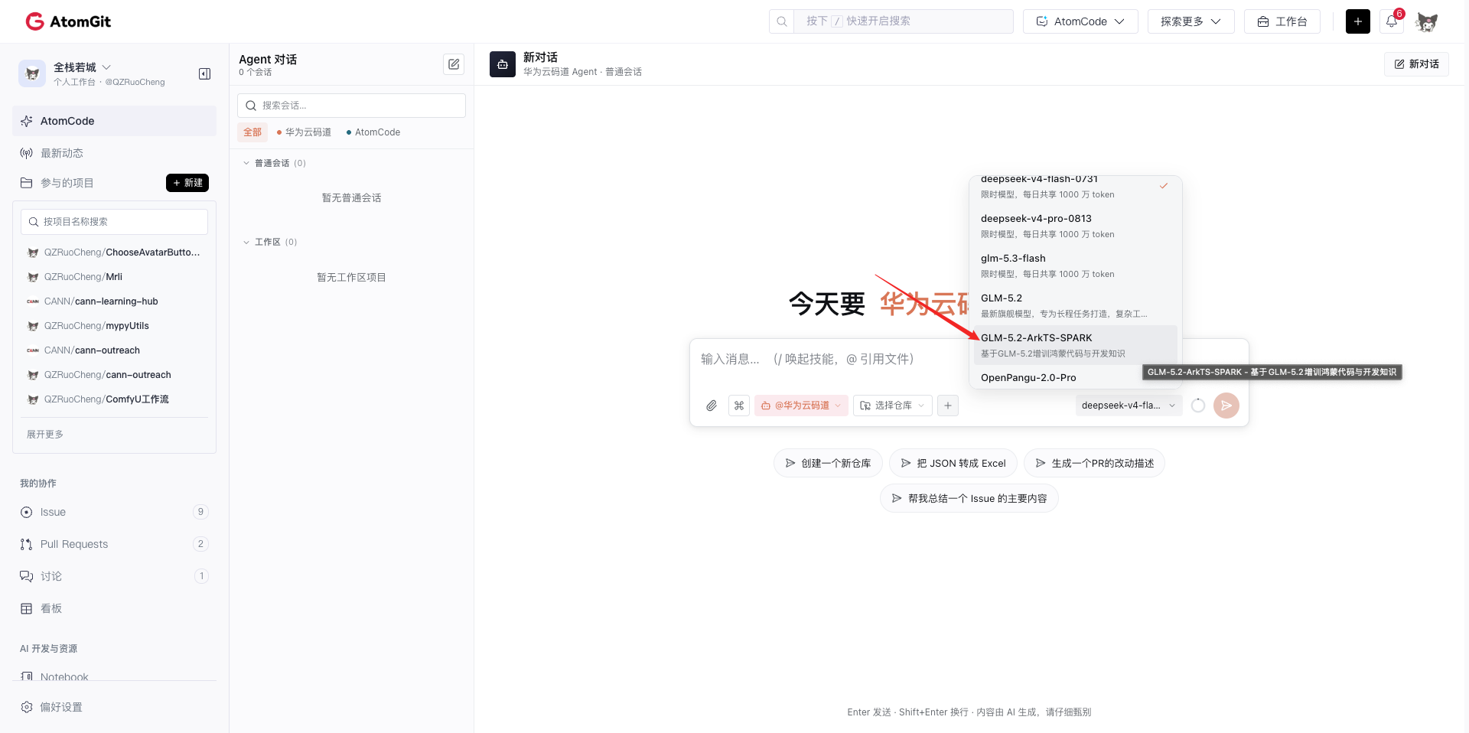Open 讨论 in sidebar
Viewport: 1469px width, 733px height.
click(114, 576)
